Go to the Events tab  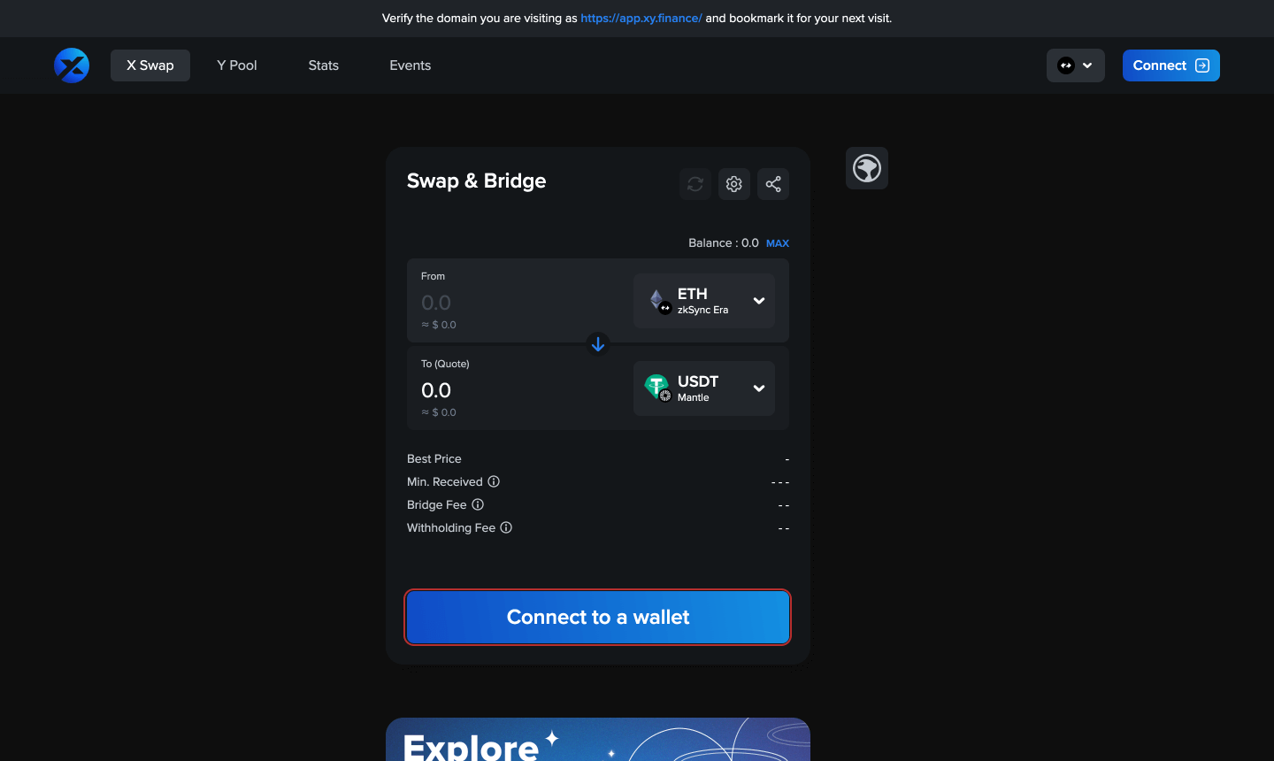click(411, 65)
